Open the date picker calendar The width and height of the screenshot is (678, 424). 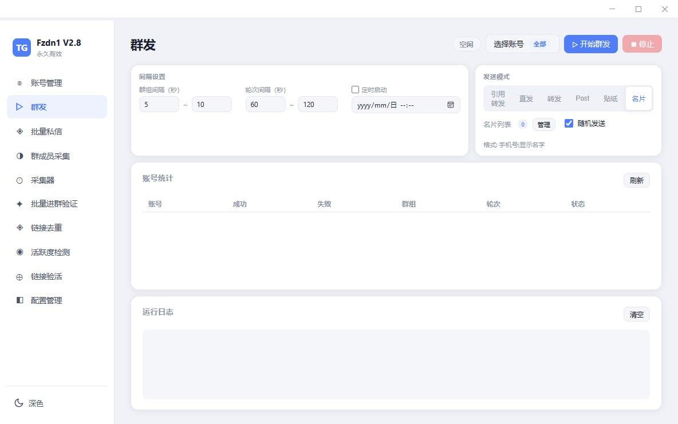click(x=451, y=105)
